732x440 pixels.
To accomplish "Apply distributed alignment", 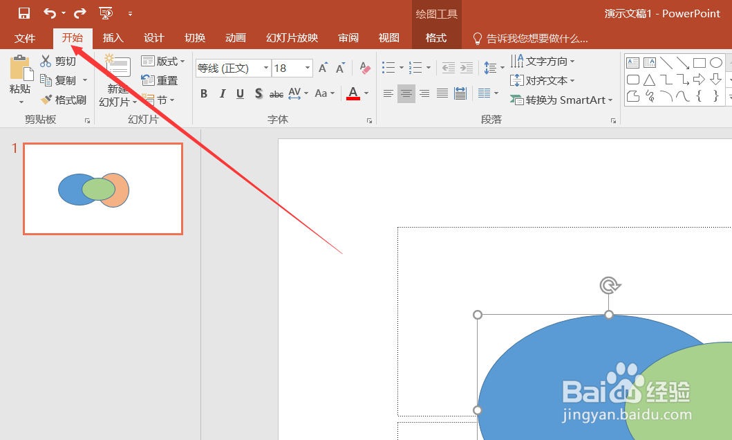I will tap(460, 93).
